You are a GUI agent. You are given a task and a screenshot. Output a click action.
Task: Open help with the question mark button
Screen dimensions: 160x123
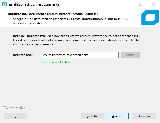pos(16,116)
